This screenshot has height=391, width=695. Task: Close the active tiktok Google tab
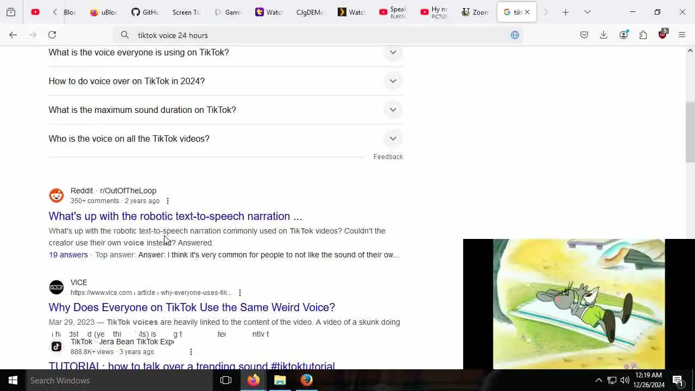[527, 12]
